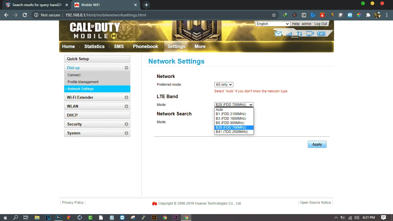Show hidden system tray icons
Screen dimensions: 393x221
tap(336, 218)
